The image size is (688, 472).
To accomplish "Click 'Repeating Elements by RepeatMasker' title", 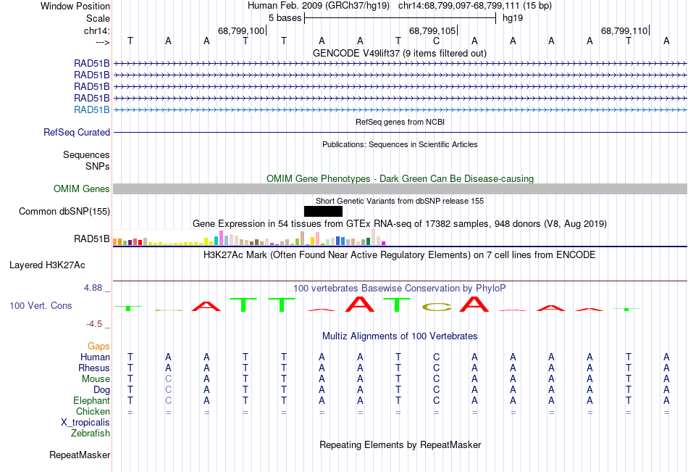I will 400,444.
